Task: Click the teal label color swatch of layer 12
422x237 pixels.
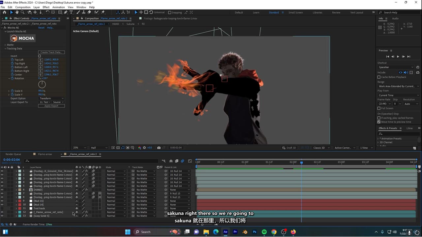Action: click(x=19, y=212)
